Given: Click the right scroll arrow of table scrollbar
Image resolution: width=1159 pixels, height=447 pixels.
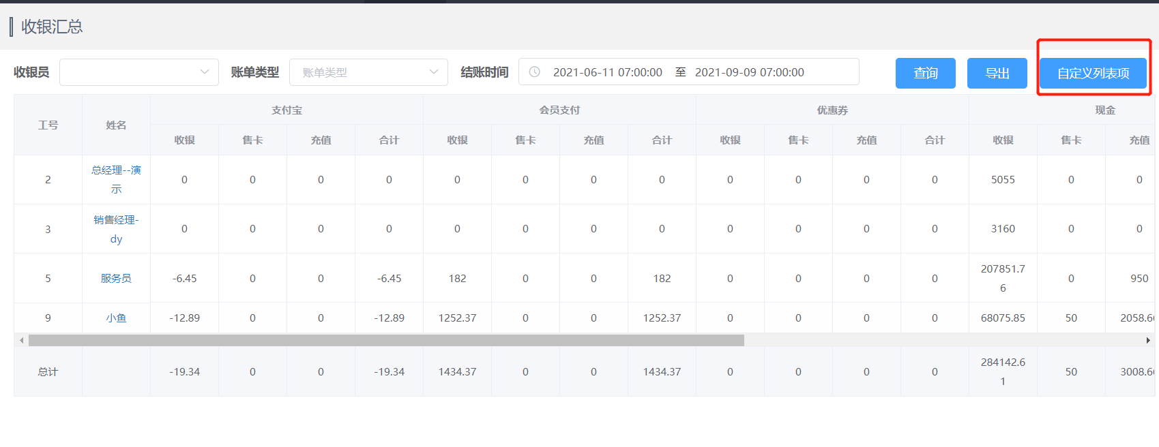Looking at the screenshot, I should tap(1148, 340).
